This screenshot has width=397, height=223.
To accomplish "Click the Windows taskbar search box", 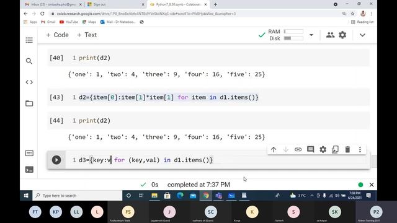I will (x=78, y=196).
